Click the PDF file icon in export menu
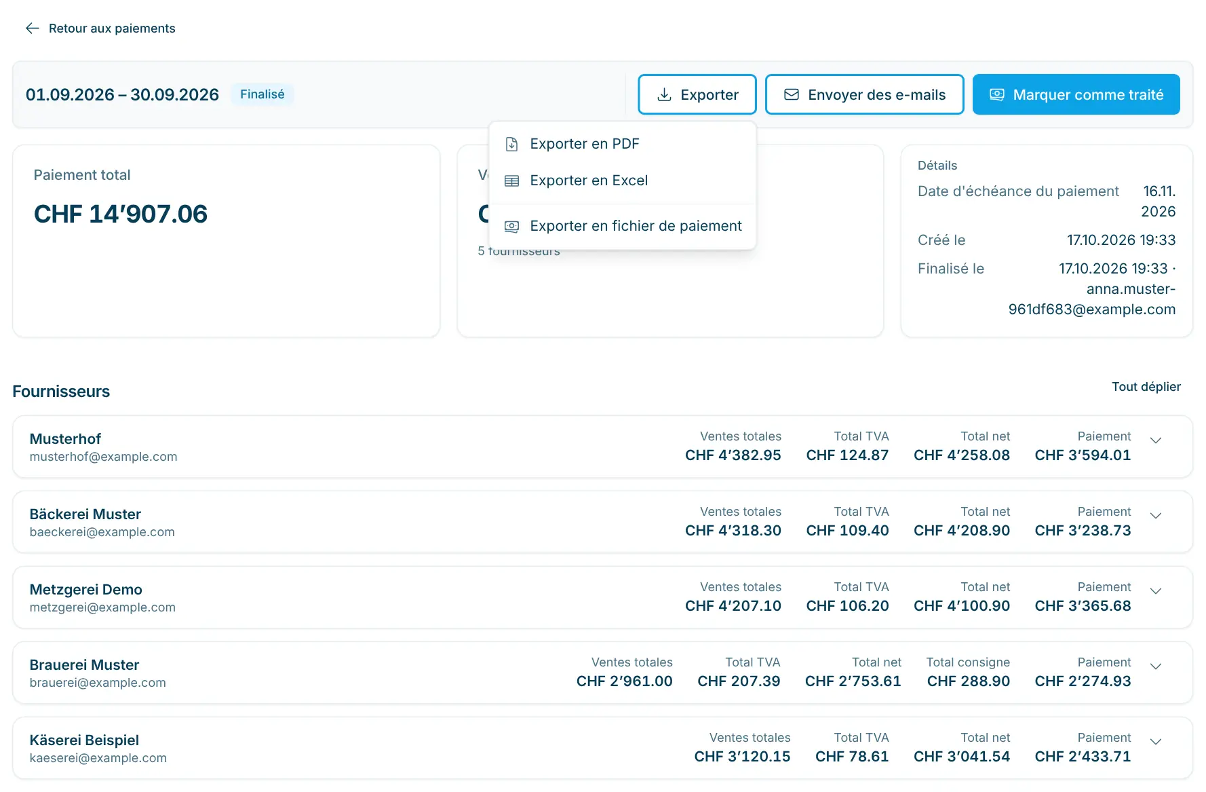Image resolution: width=1206 pixels, height=792 pixels. 512,144
